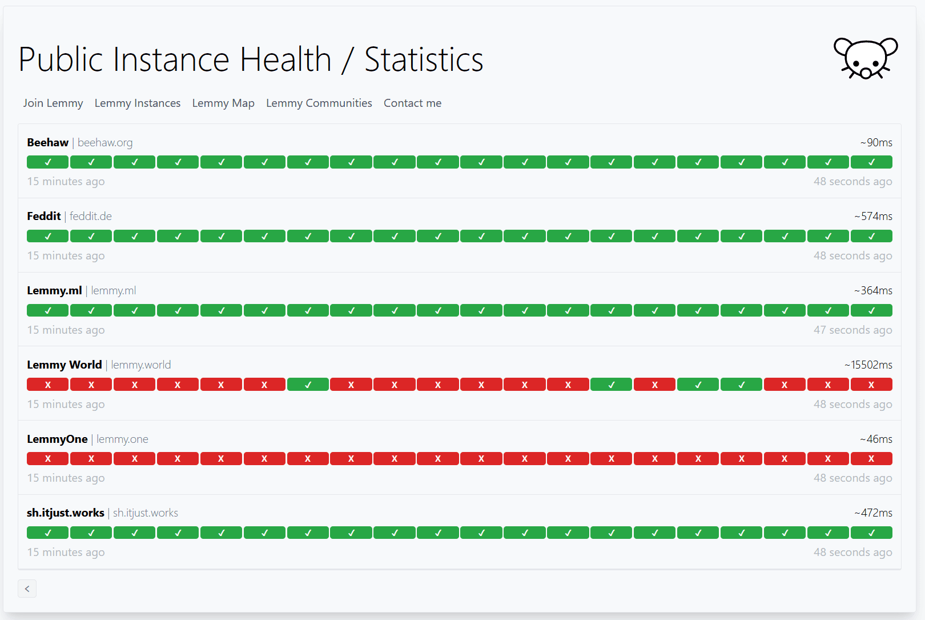Visit lemmy.ml domain link
This screenshot has width=925, height=620.
[x=114, y=291]
